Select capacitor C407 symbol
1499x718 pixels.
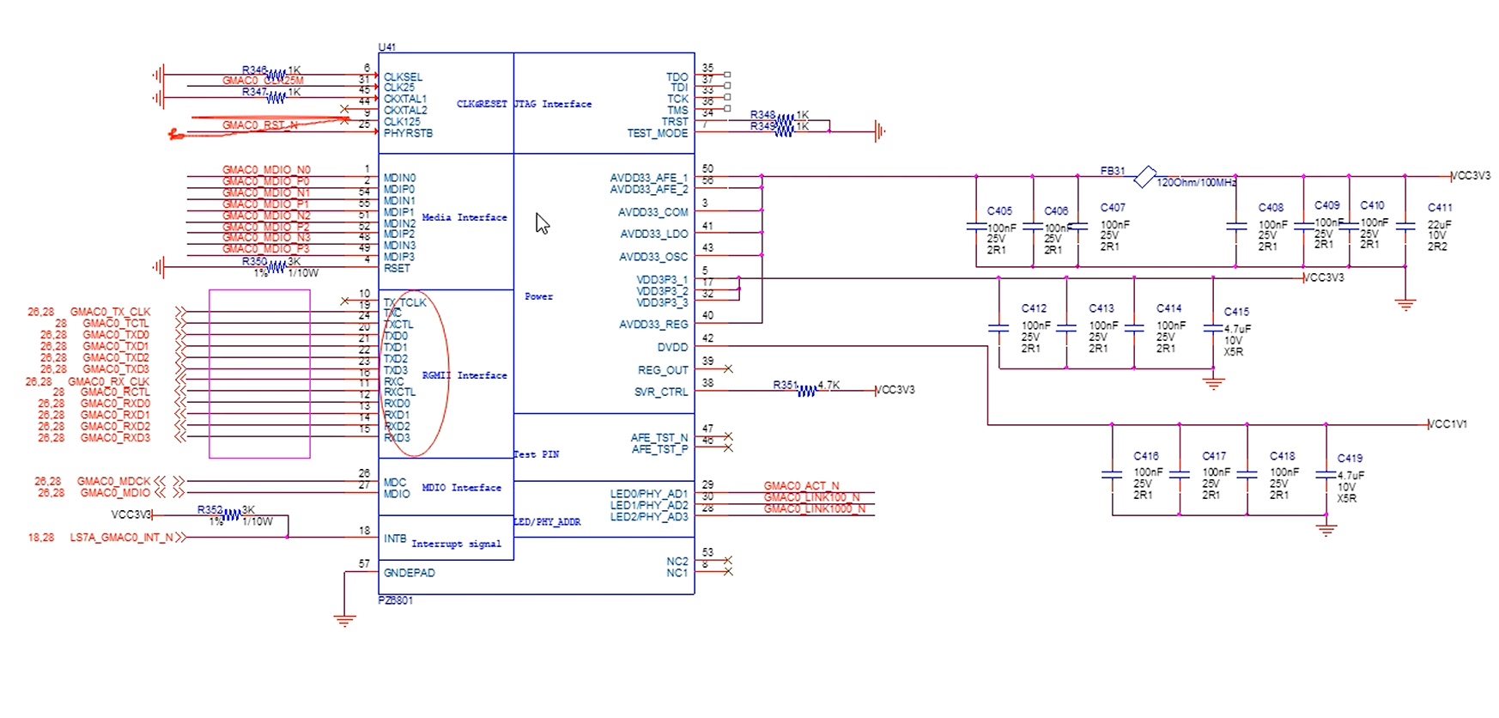pyautogui.click(x=1077, y=227)
